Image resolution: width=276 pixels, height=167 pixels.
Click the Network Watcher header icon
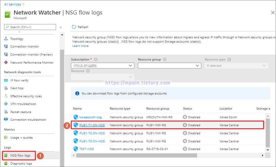pos(7,15)
